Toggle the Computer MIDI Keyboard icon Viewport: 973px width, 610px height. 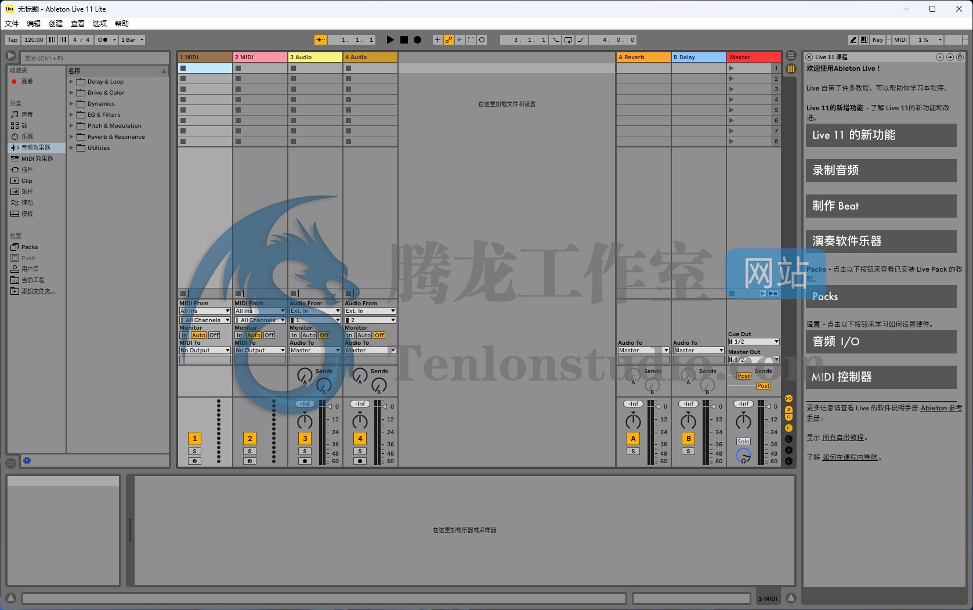click(864, 40)
